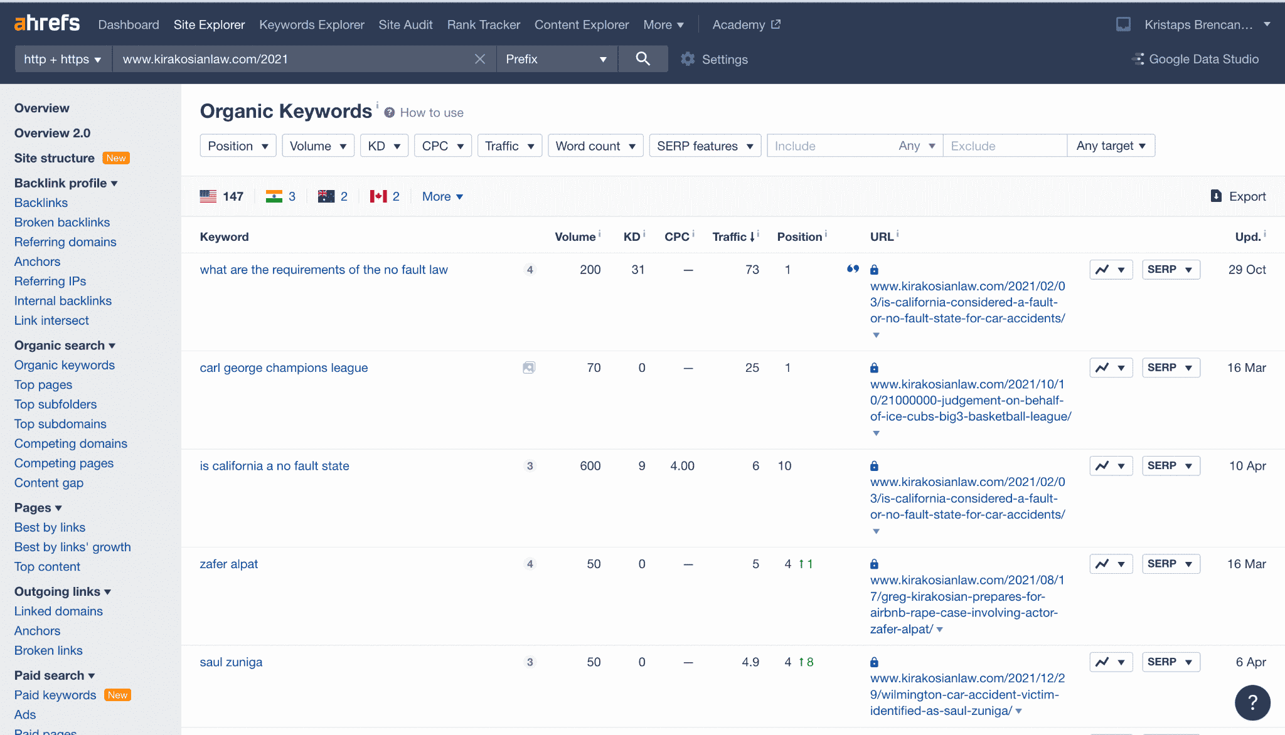Select the Canada flag filter
The image size is (1285, 735).
point(378,196)
